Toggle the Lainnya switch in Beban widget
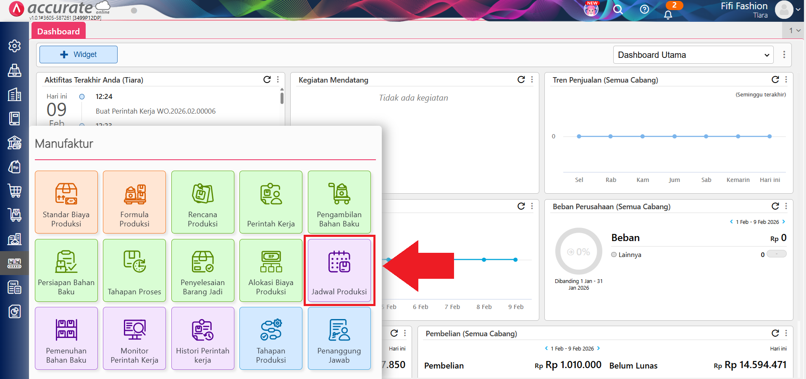The height and width of the screenshot is (379, 806). [x=776, y=254]
